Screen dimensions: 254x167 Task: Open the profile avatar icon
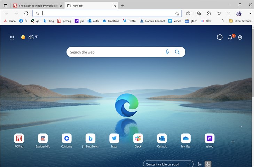pos(239,14)
